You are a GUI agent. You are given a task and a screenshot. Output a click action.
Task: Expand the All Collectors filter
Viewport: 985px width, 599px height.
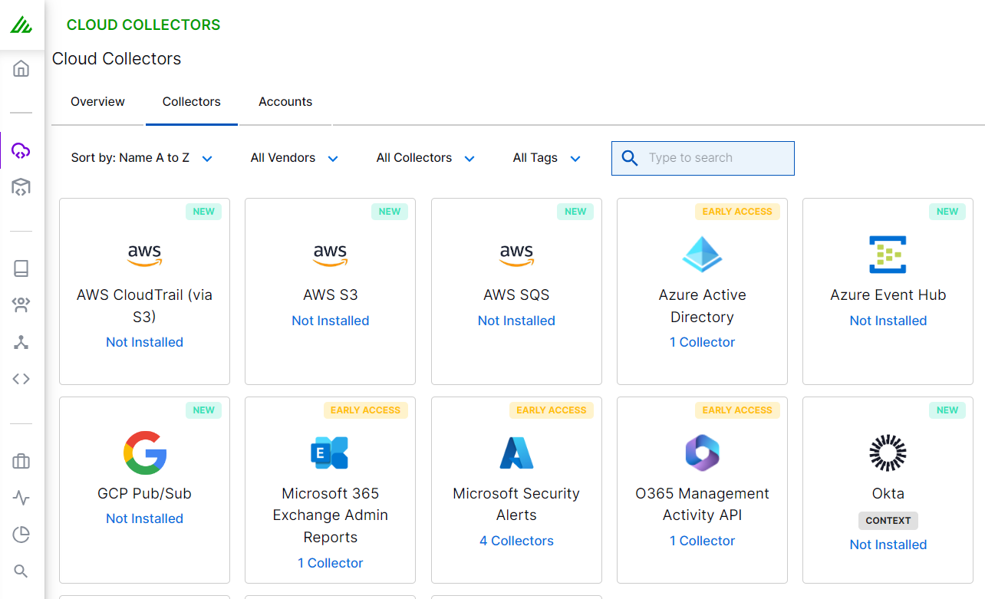coord(426,158)
